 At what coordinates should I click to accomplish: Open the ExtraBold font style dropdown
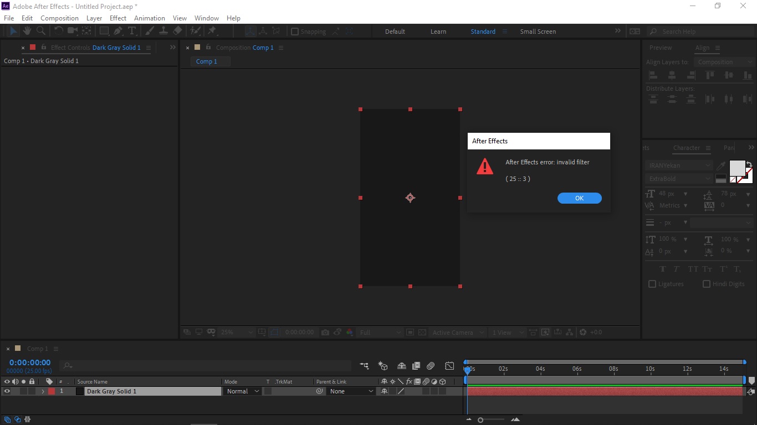(679, 179)
